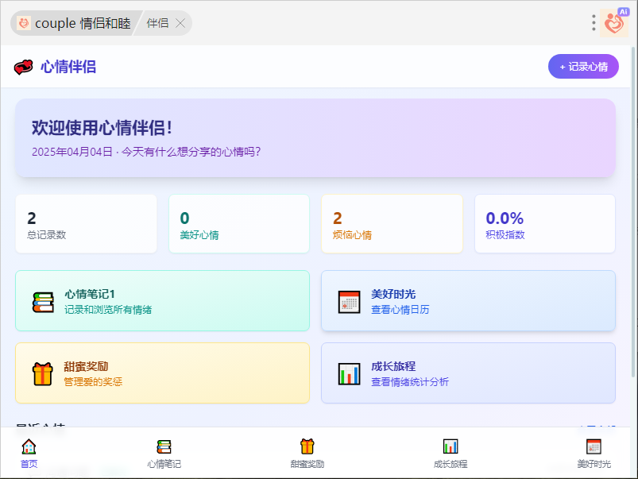Open the three-dot more options menu
Image resolution: width=638 pixels, height=479 pixels.
[x=594, y=23]
